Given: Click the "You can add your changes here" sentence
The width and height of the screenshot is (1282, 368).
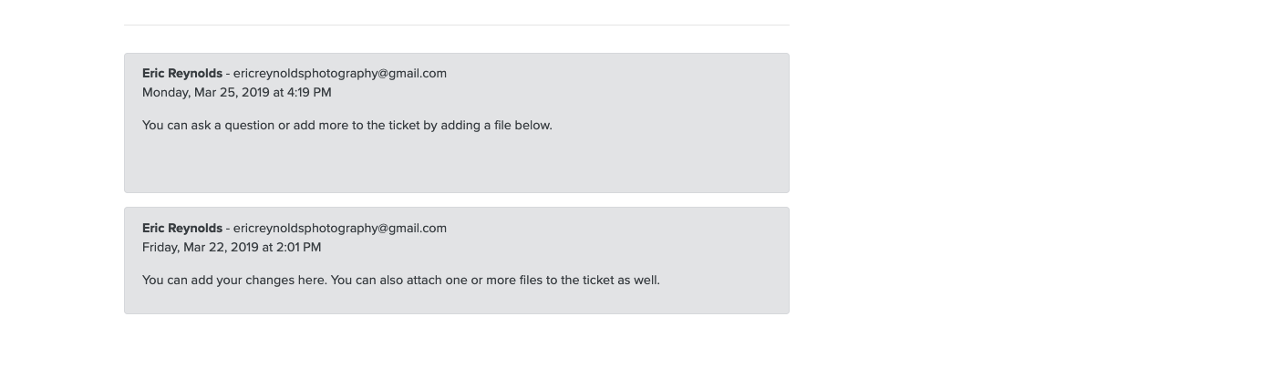Looking at the screenshot, I should tap(233, 281).
